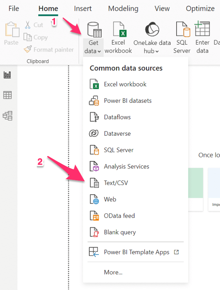Click the Format painter brush icon
This screenshot has height=290, width=220.
[28, 49]
